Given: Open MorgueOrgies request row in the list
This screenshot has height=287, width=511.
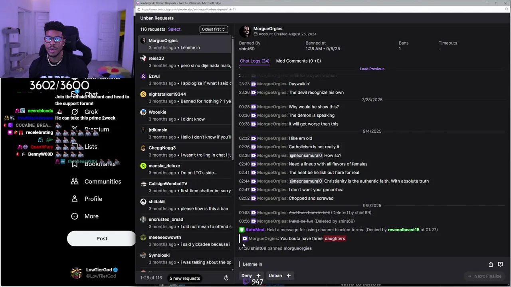Looking at the screenshot, I should coord(185,44).
